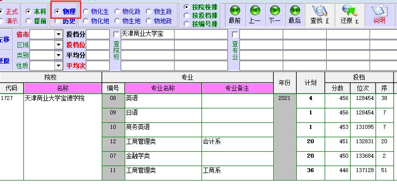Open the 区域 dropdown list
Viewport: 397px width, 185px height.
[59, 45]
